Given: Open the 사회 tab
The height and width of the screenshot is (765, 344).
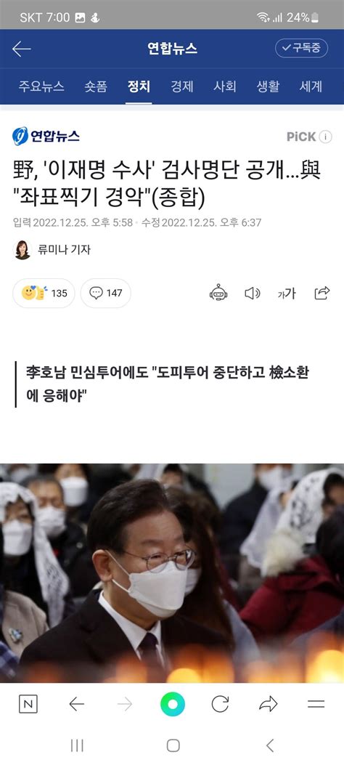Looking at the screenshot, I should point(225,87).
